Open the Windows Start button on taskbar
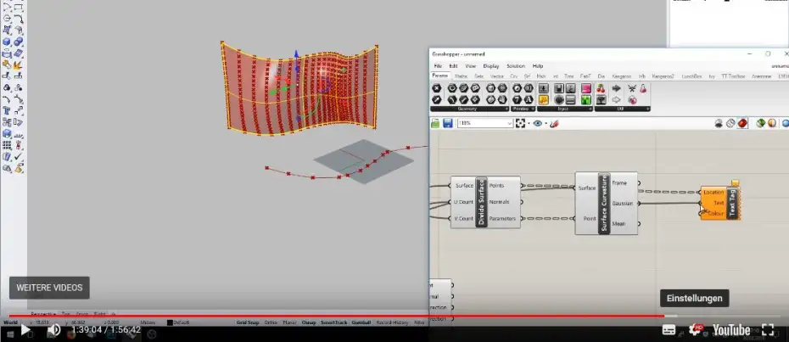This screenshot has height=342, width=789. [9, 334]
